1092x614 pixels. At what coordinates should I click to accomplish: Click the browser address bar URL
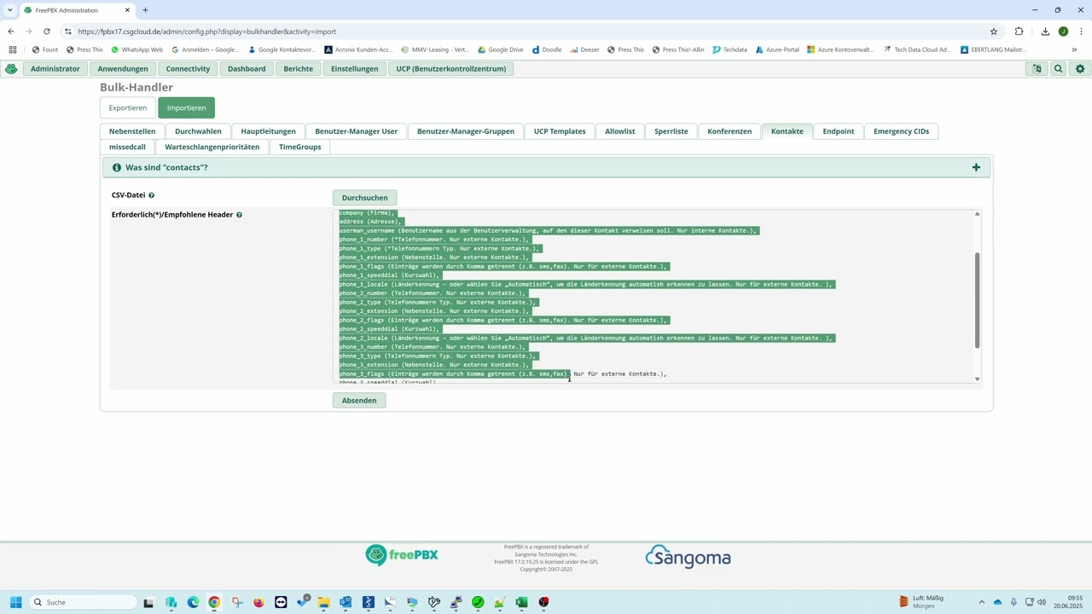coord(206,32)
